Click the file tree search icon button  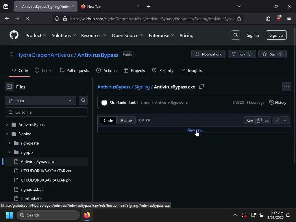tap(83, 100)
